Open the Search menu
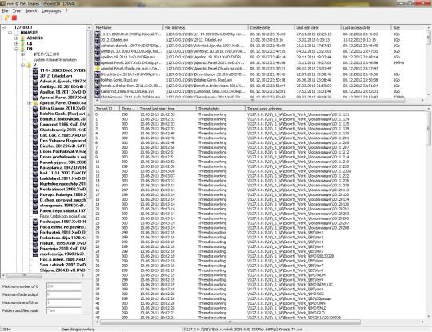This screenshot has height=332, width=432. click(31, 10)
